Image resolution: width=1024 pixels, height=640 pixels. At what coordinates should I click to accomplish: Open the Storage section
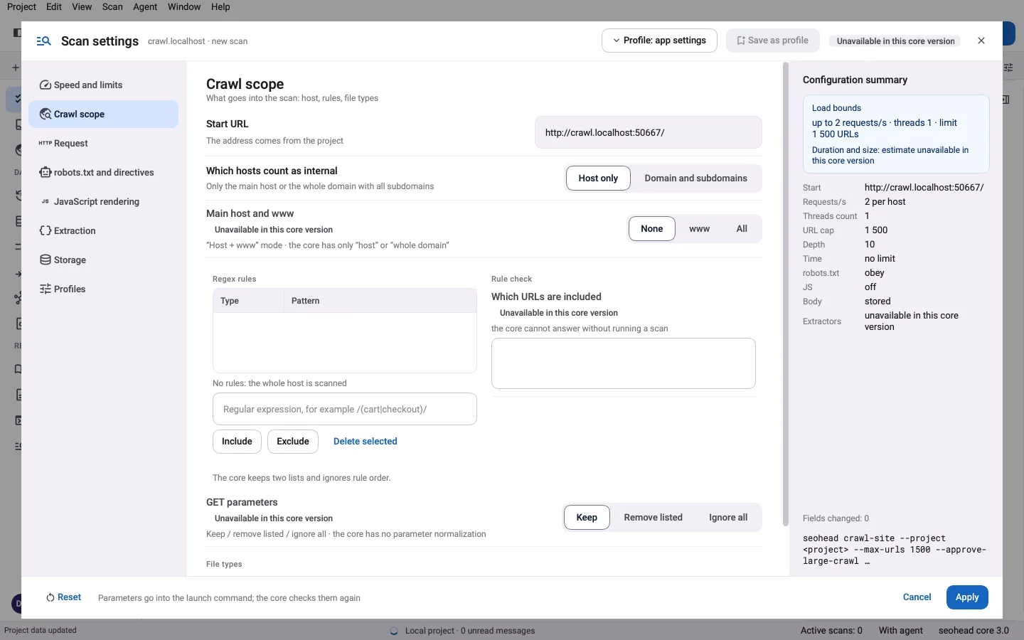coord(103,260)
